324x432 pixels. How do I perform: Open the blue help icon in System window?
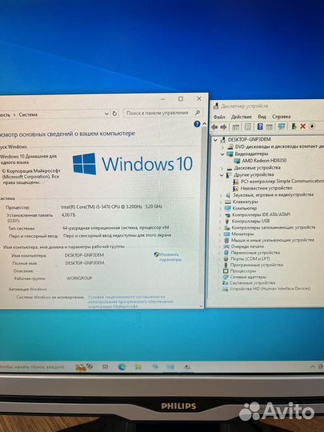pos(197,124)
